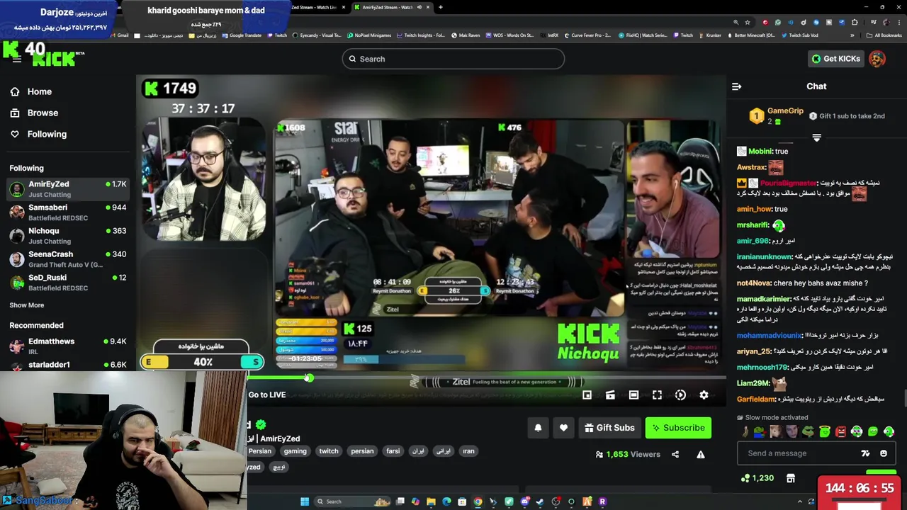Click username iranianunknown in chat
Viewport: 907px width, 510px height.
click(x=764, y=257)
